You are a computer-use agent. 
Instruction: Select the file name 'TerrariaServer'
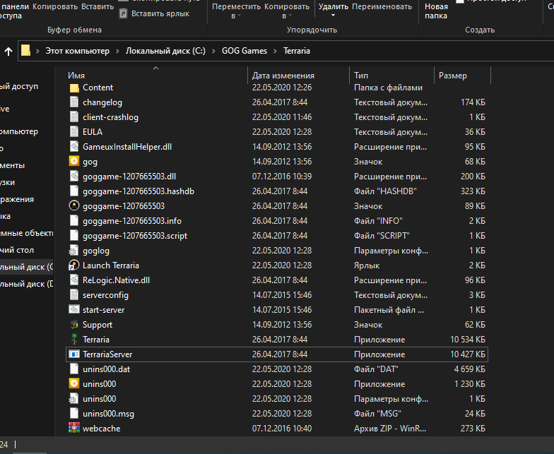(107, 354)
